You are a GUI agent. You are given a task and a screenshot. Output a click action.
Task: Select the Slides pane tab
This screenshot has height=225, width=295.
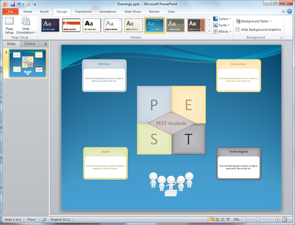click(11, 44)
